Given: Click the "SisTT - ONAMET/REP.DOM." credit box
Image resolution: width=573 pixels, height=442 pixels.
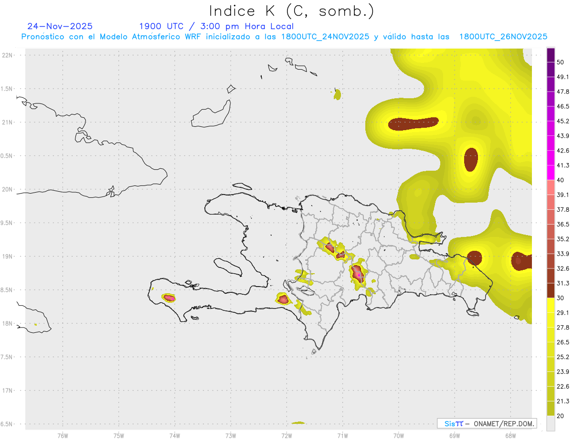Looking at the screenshot, I should click(487, 423).
